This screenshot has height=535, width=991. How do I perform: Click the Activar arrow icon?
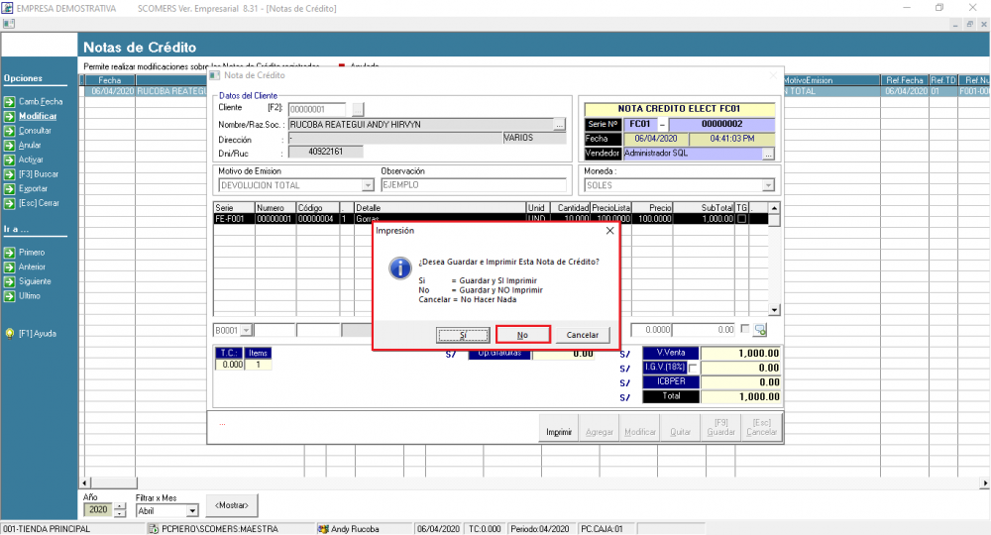pyautogui.click(x=10, y=160)
